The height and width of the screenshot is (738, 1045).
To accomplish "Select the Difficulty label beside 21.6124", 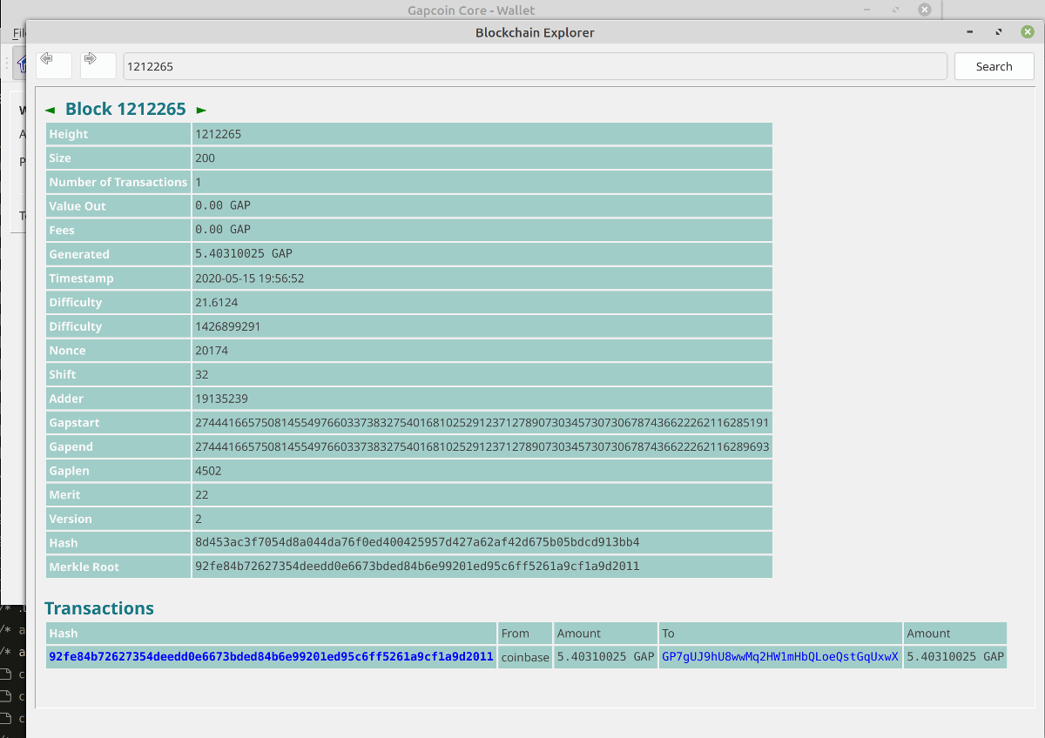I will click(x=76, y=303).
